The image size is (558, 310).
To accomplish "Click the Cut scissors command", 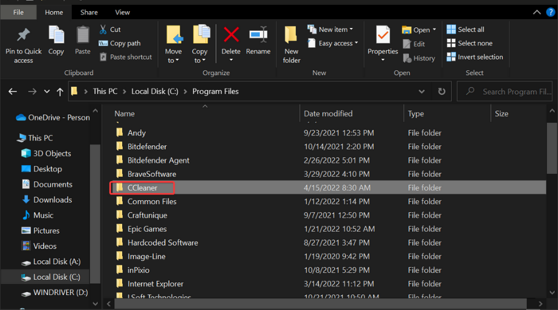I will tap(110, 30).
